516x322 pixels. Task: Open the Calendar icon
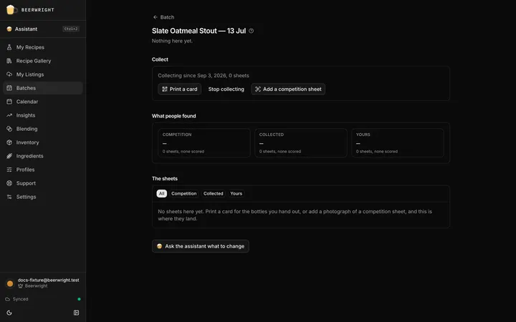pos(9,102)
